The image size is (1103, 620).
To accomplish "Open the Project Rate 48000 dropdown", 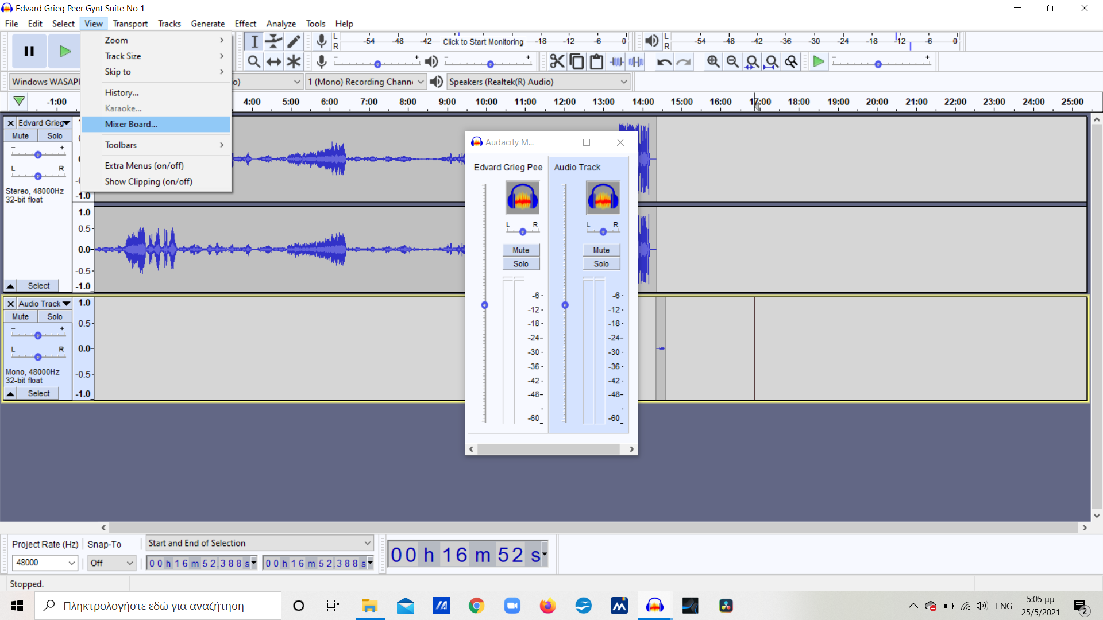I will [x=71, y=563].
